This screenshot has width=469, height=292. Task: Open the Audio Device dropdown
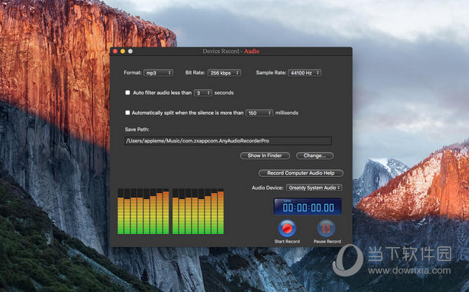pos(314,187)
